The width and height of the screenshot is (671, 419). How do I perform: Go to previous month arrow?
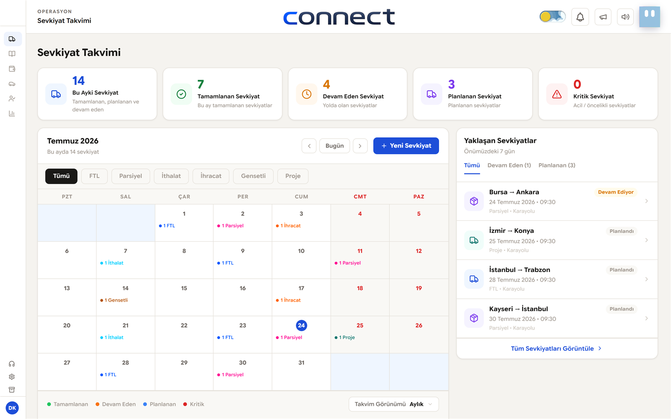309,146
